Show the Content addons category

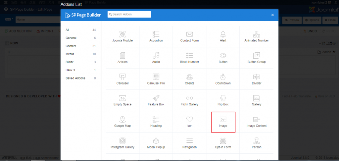pos(71,46)
